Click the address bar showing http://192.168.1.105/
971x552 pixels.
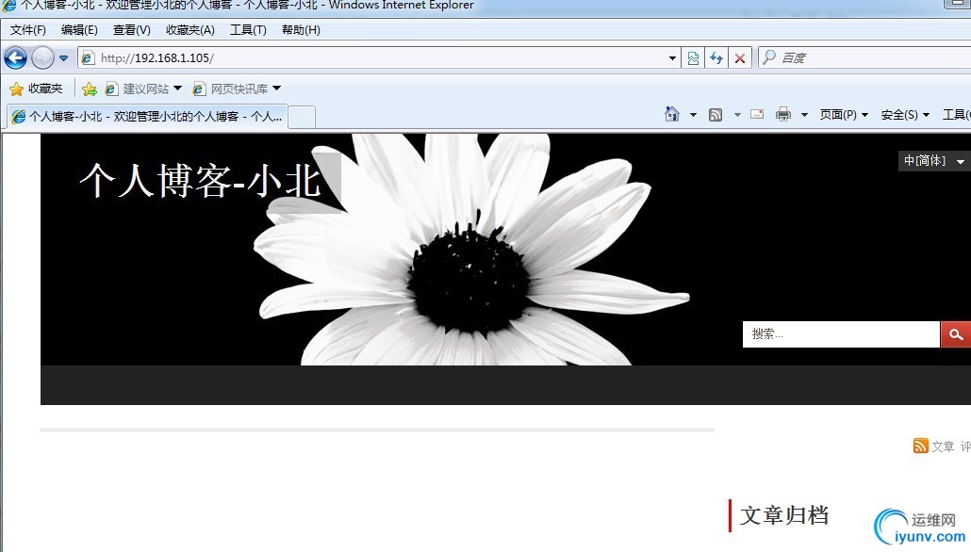[379, 58]
